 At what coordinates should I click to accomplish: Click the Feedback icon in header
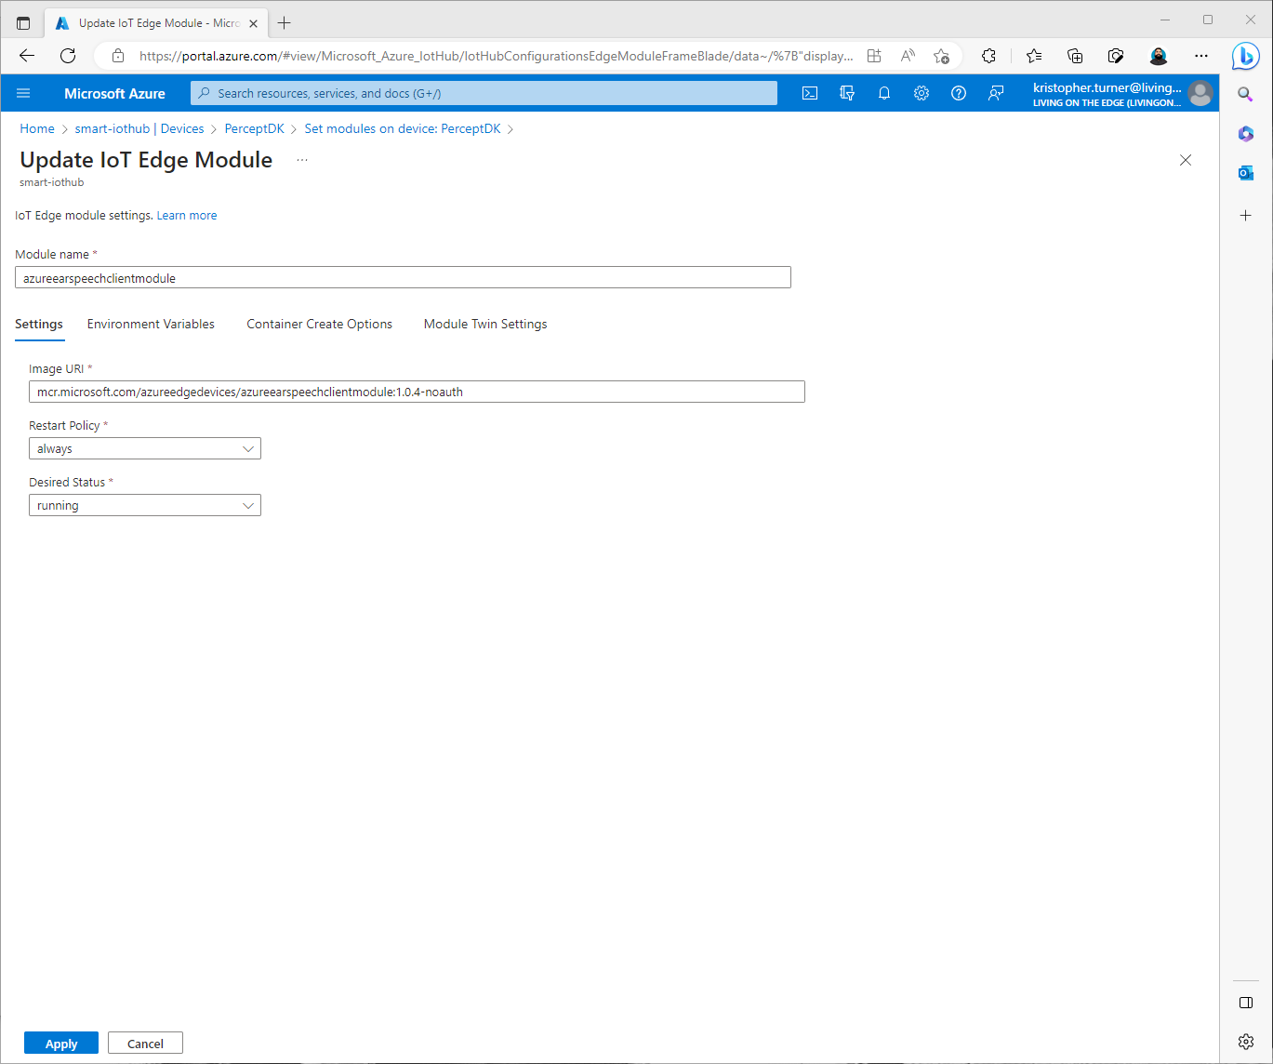click(996, 93)
